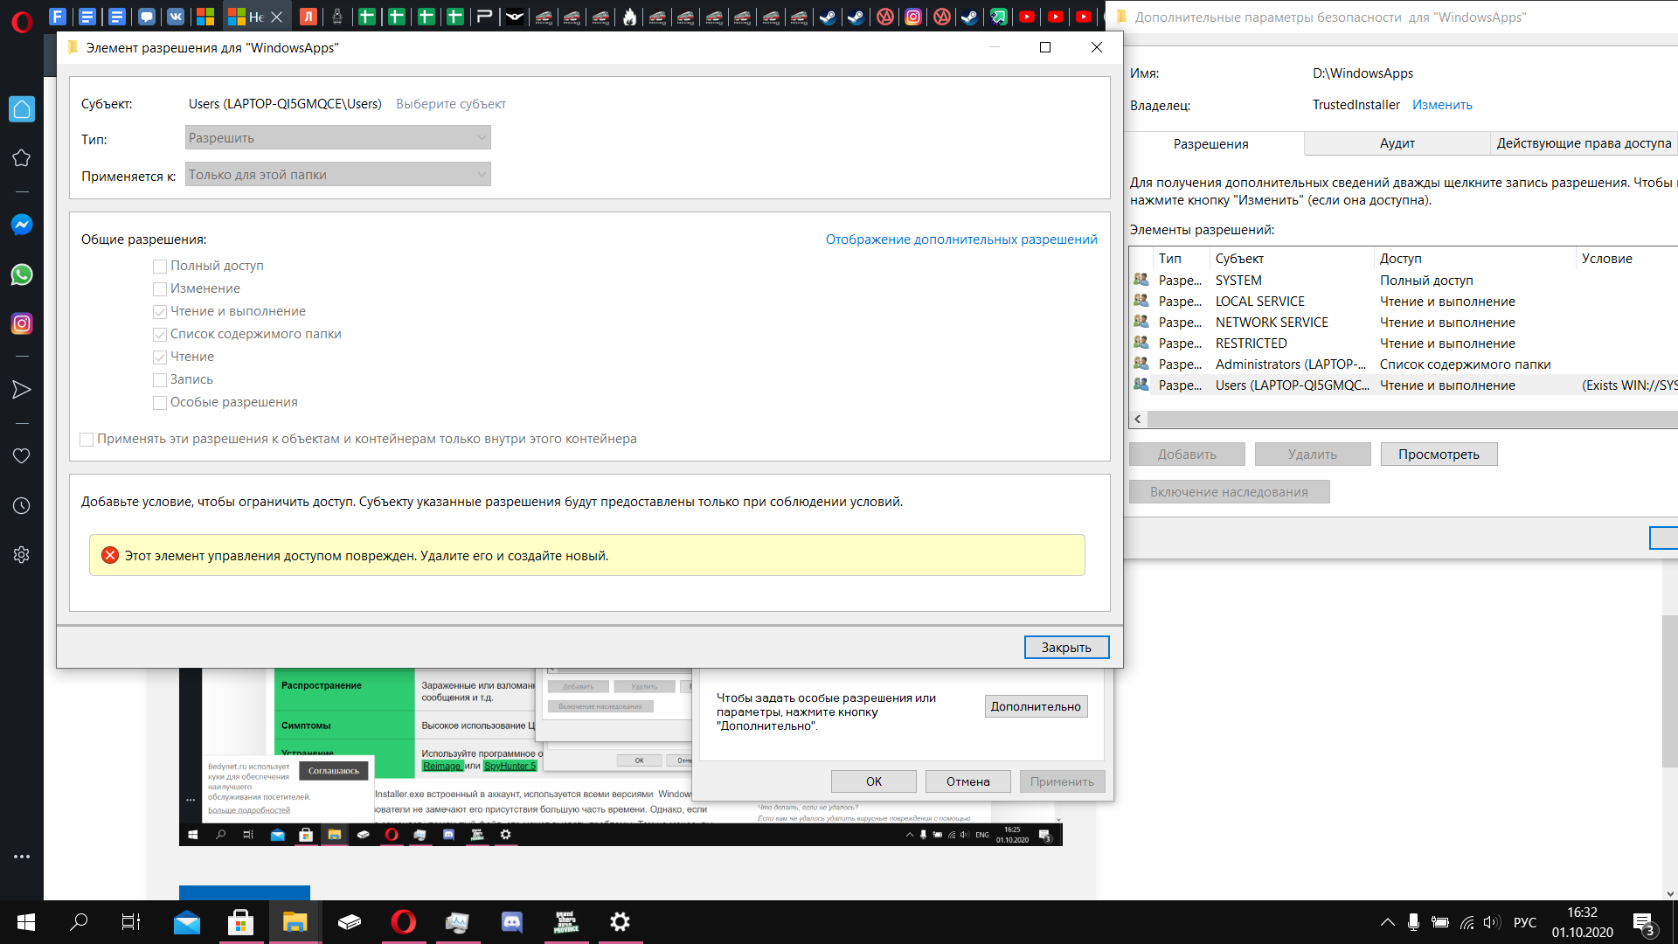Open Mail app from taskbar

tap(186, 922)
